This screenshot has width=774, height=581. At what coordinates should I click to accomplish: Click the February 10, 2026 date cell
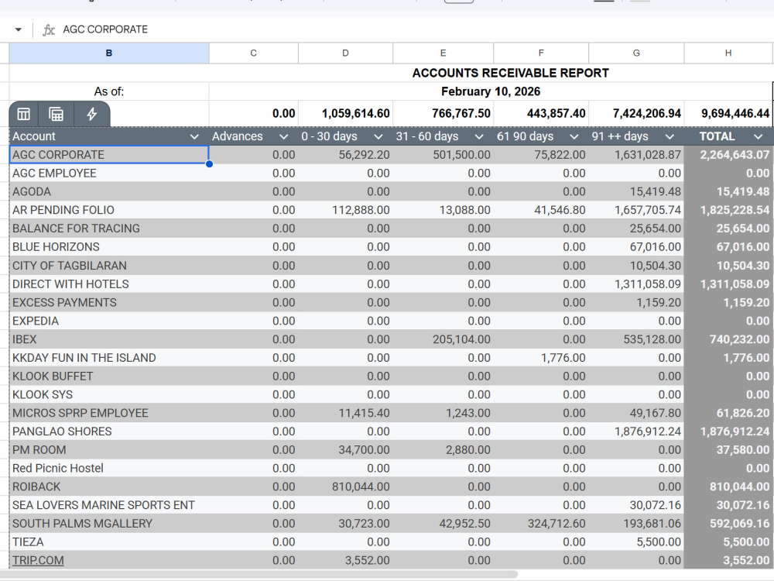tap(490, 91)
